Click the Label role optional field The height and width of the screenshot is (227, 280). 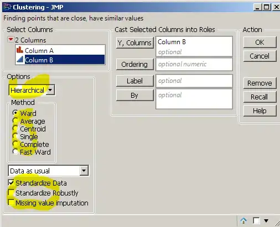[x=194, y=81]
